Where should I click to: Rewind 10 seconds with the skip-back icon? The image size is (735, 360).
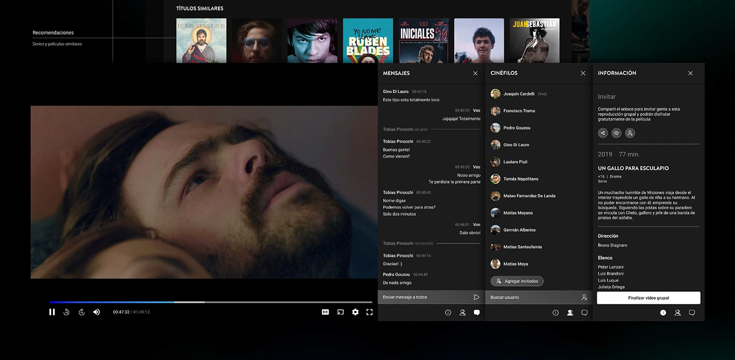point(66,312)
